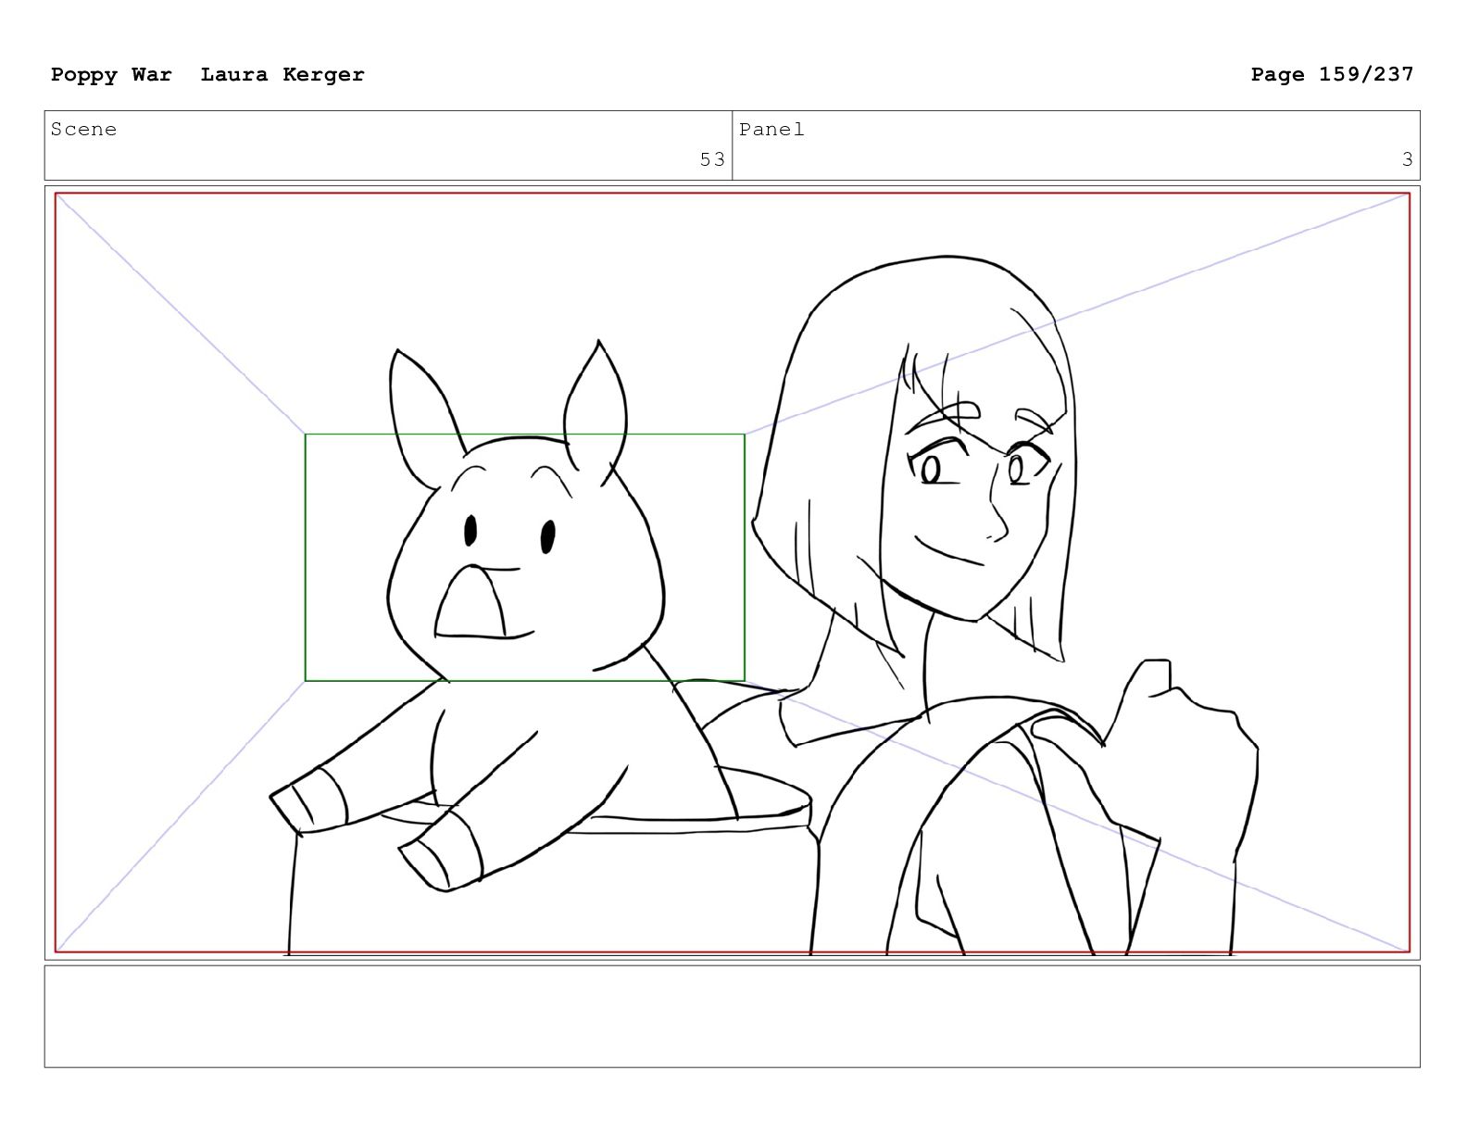This screenshot has width=1467, height=1134.
Task: Select the 'Panel' label
Action: tap(771, 130)
